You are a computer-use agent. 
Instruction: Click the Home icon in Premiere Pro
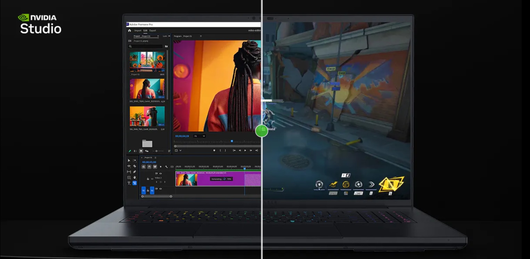[130, 31]
